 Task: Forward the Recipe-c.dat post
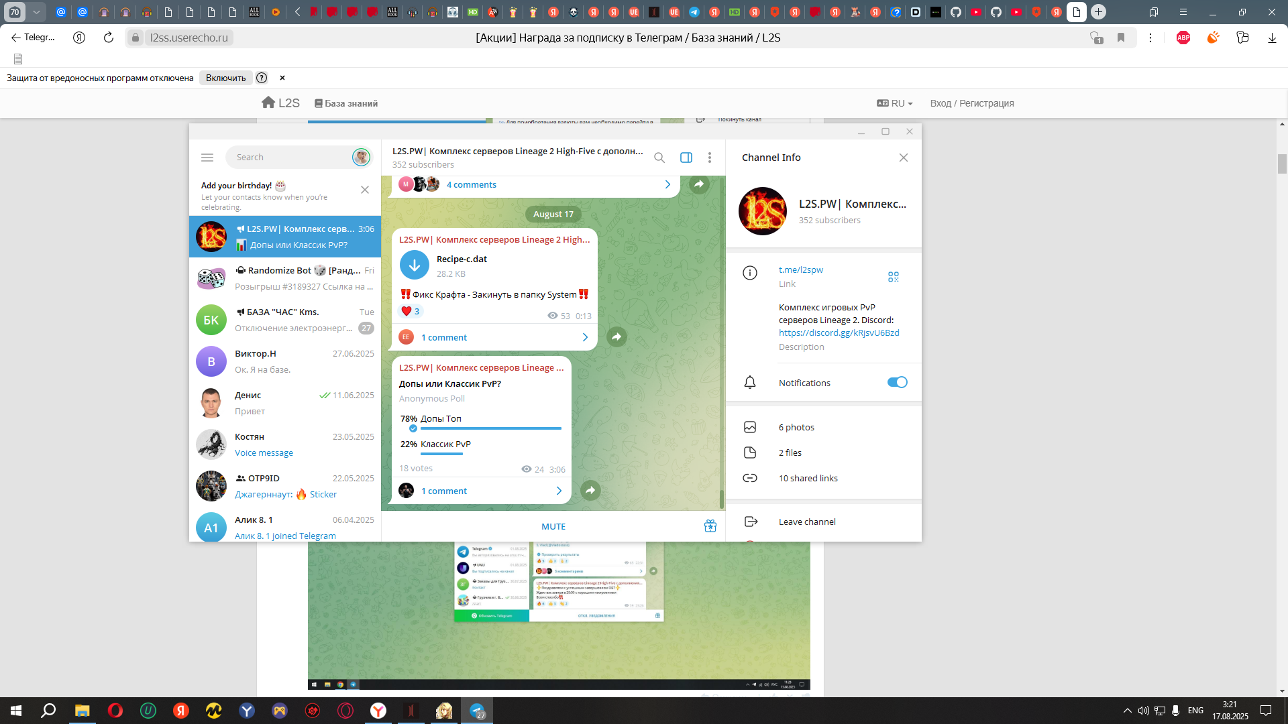pos(616,337)
